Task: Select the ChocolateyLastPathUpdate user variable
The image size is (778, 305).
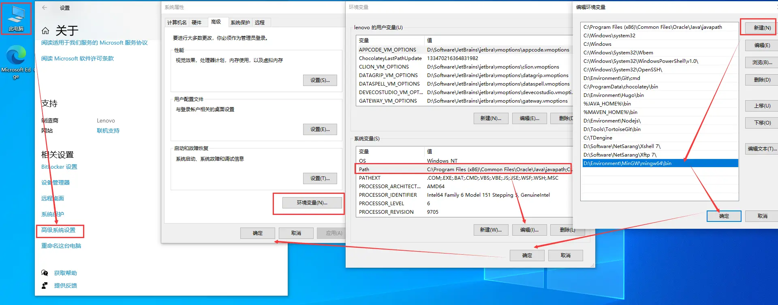Action: click(x=464, y=58)
